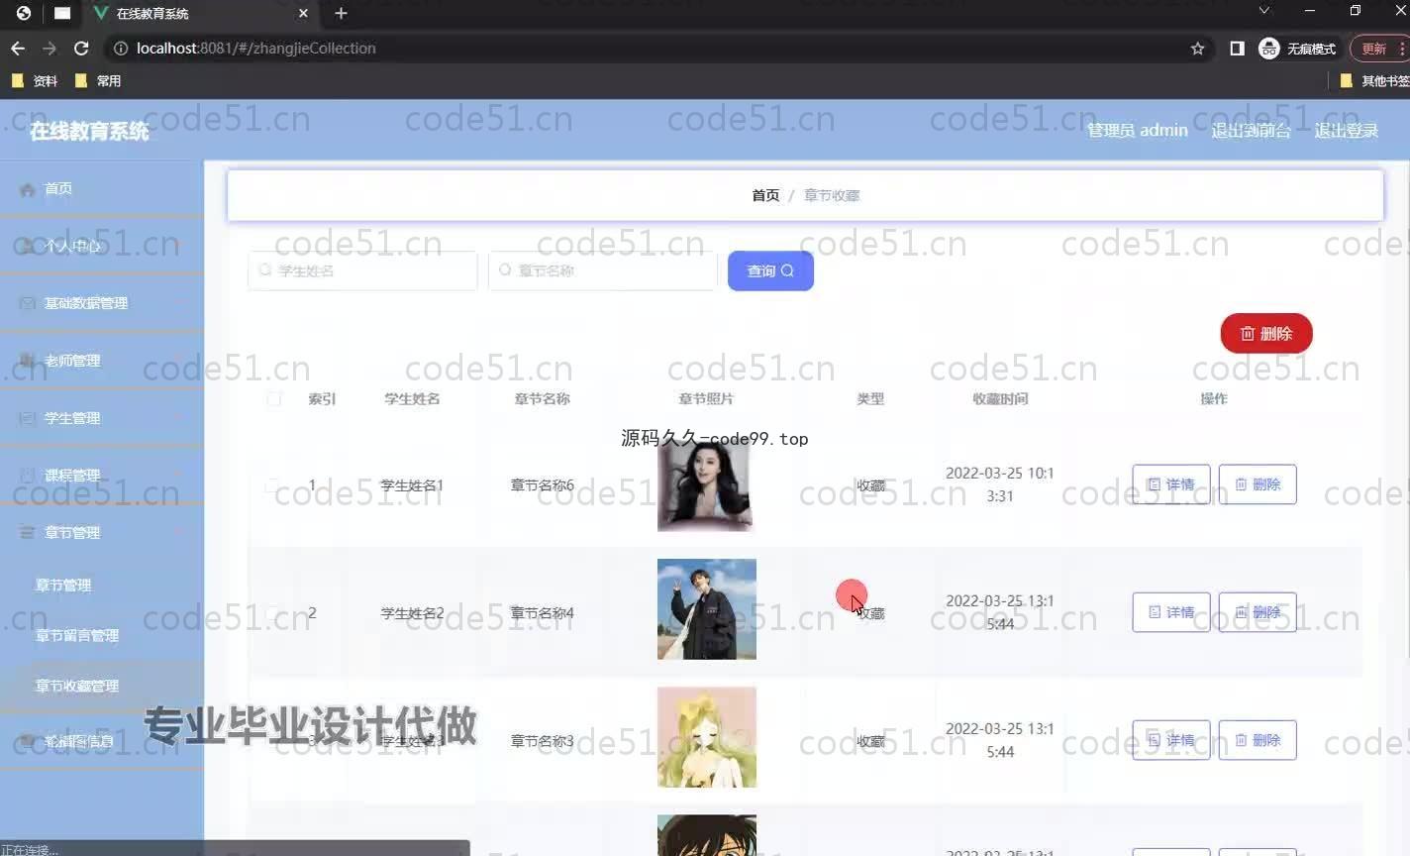Viewport: 1410px width, 856px height.
Task: Expand 老师管理 sidebar menu
Action: 102,361
